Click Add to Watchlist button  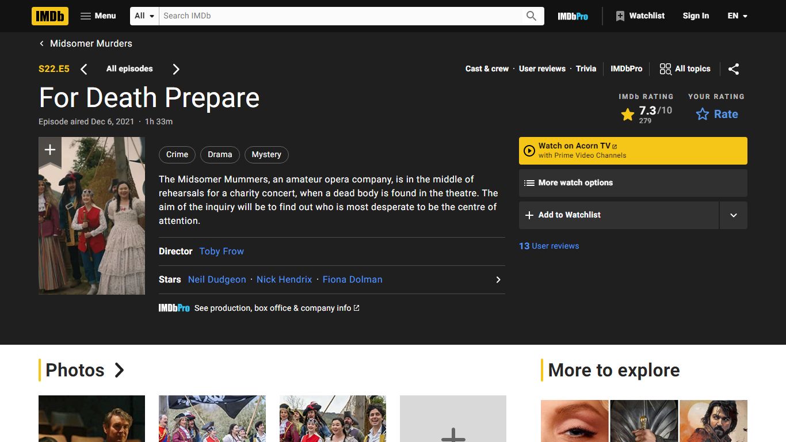(619, 215)
